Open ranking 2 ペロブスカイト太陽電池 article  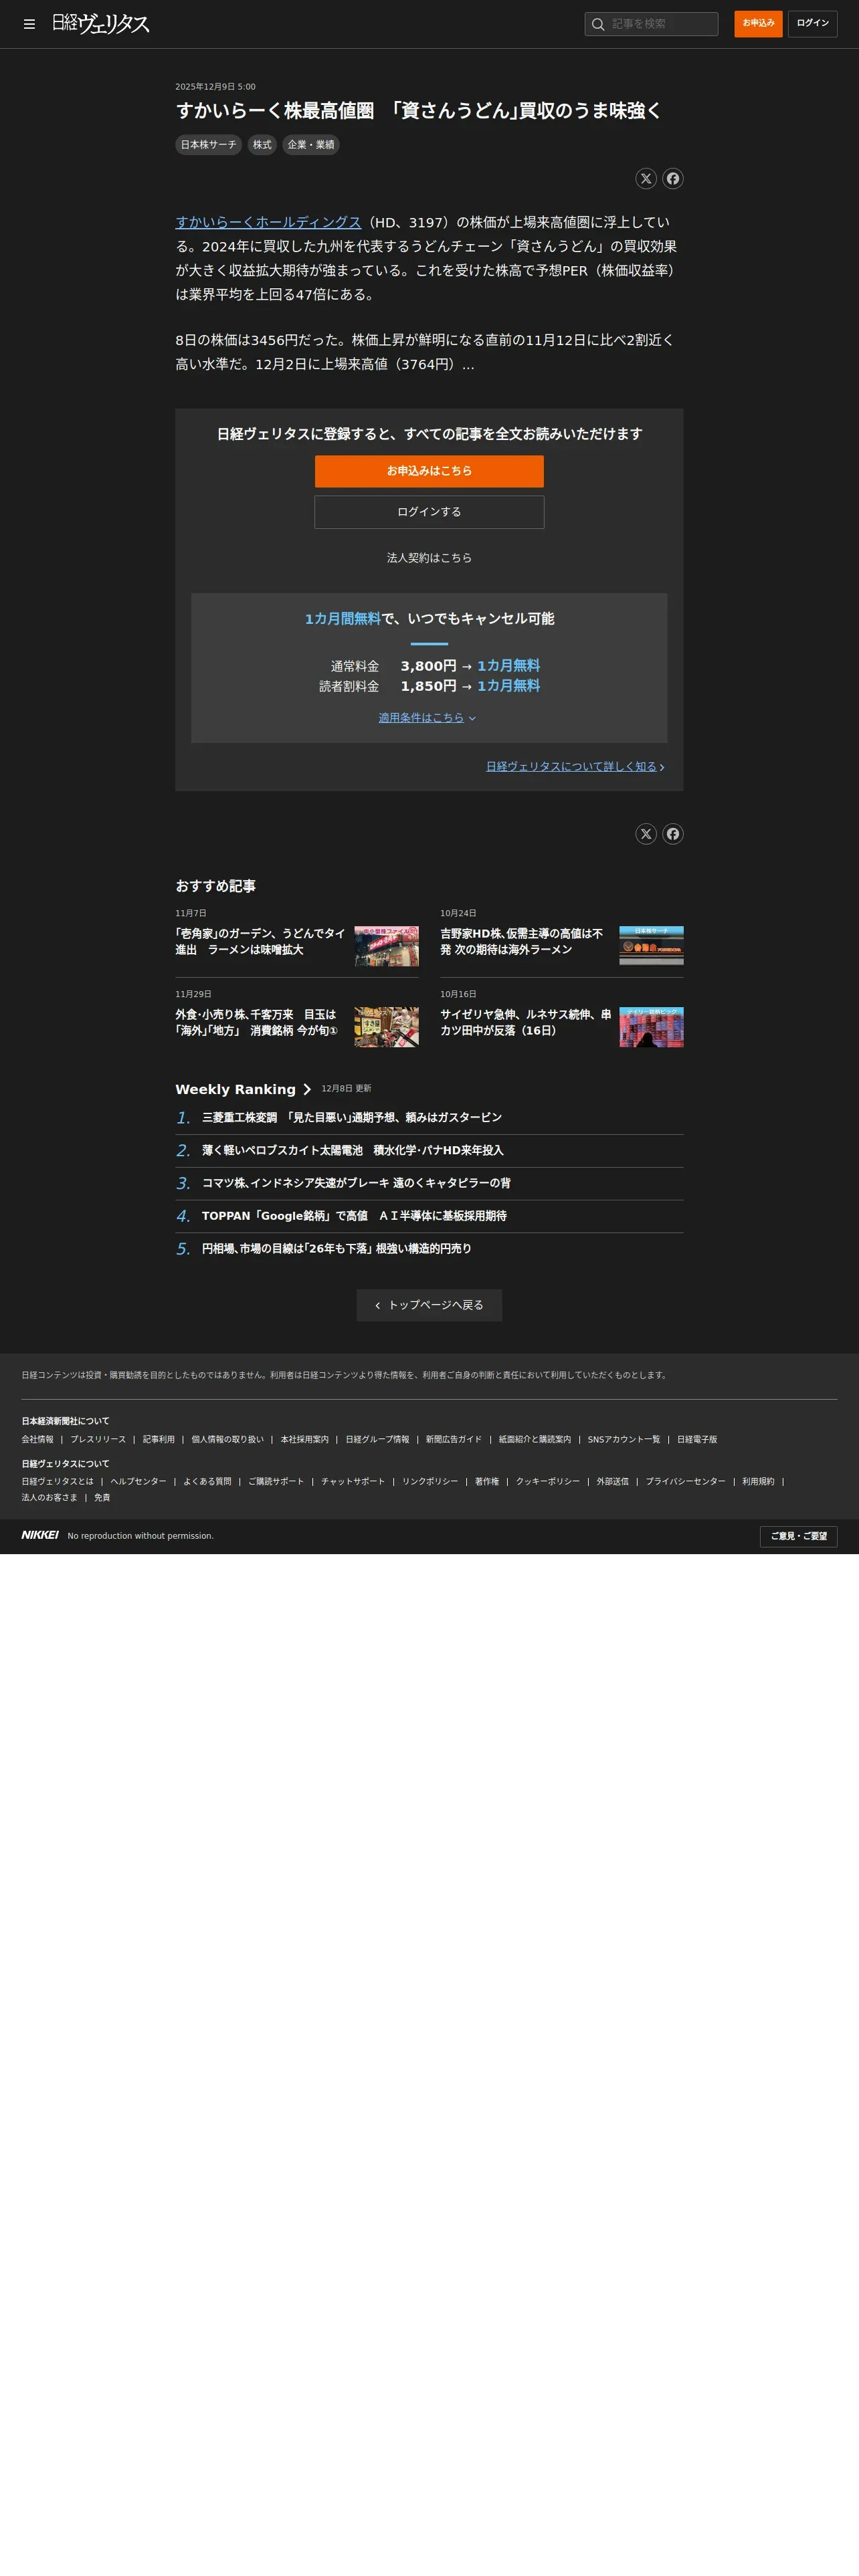pos(353,1151)
